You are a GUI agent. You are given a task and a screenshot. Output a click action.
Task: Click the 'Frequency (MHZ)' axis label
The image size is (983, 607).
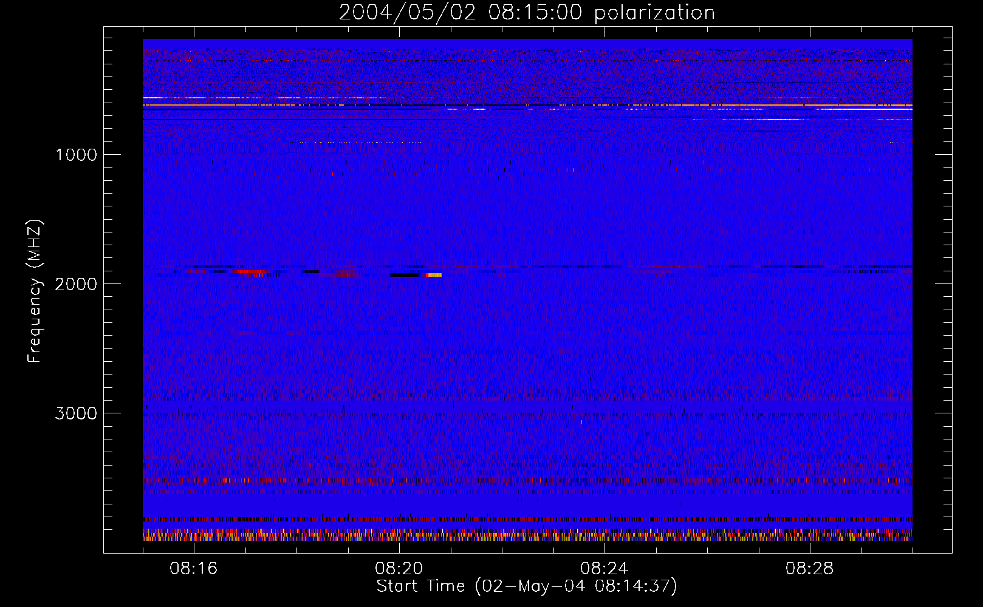point(35,291)
